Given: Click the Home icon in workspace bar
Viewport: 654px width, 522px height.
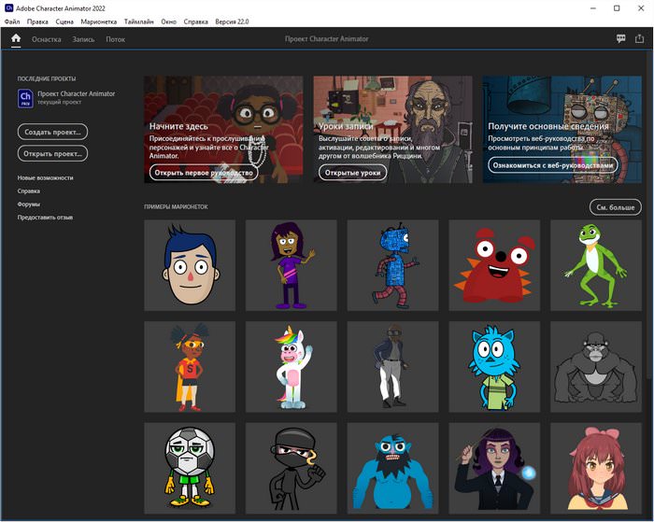Looking at the screenshot, I should pos(16,39).
